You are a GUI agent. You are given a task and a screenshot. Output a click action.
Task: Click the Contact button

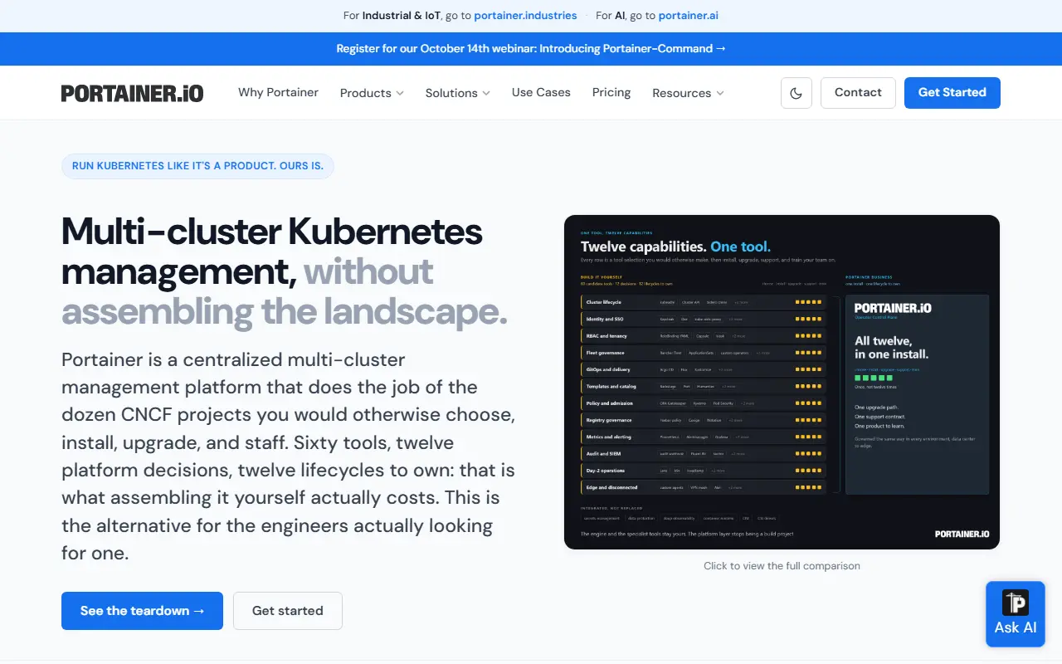point(858,93)
